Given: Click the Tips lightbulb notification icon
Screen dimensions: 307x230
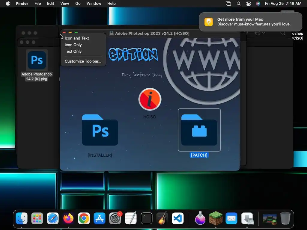Looking at the screenshot, I should pyautogui.click(x=209, y=22).
